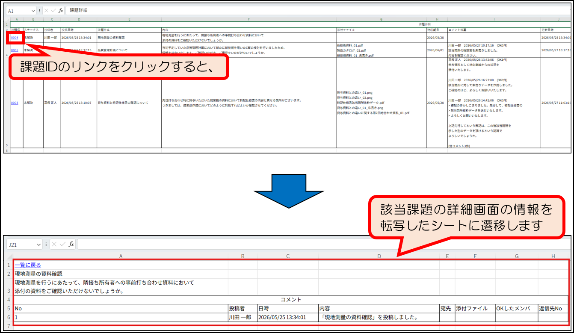The image size is (574, 333).
Task: Click the Cancel X icon in lower formula bar
Action: click(54, 245)
